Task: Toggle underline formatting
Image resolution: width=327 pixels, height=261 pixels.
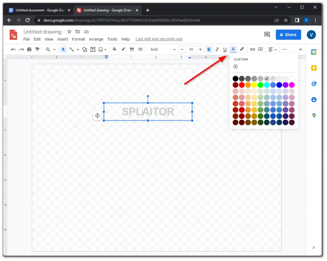Action: pos(225,49)
